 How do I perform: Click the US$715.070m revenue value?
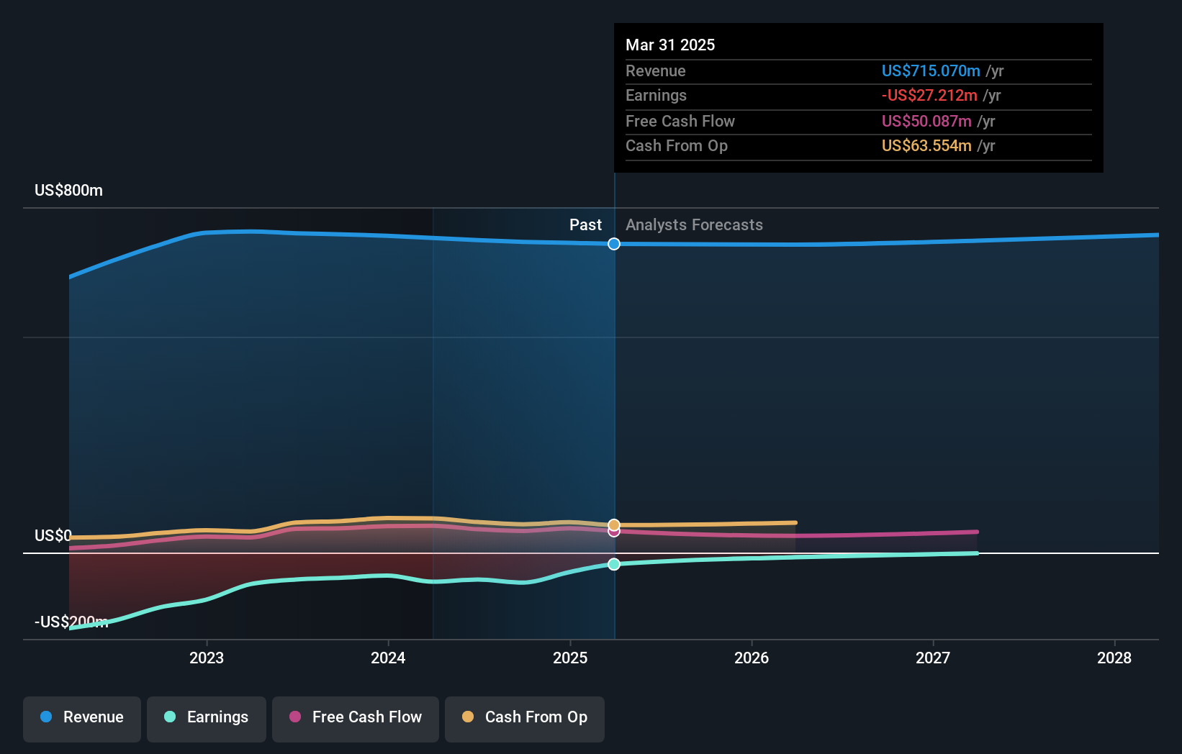[931, 71]
